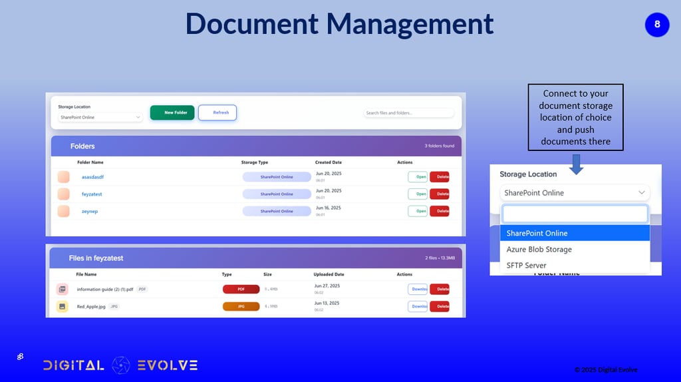Click the PDF file icon for information guide
This screenshot has width=681, height=382.
click(x=62, y=289)
